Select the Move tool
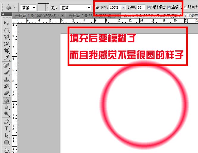 pos(6,23)
